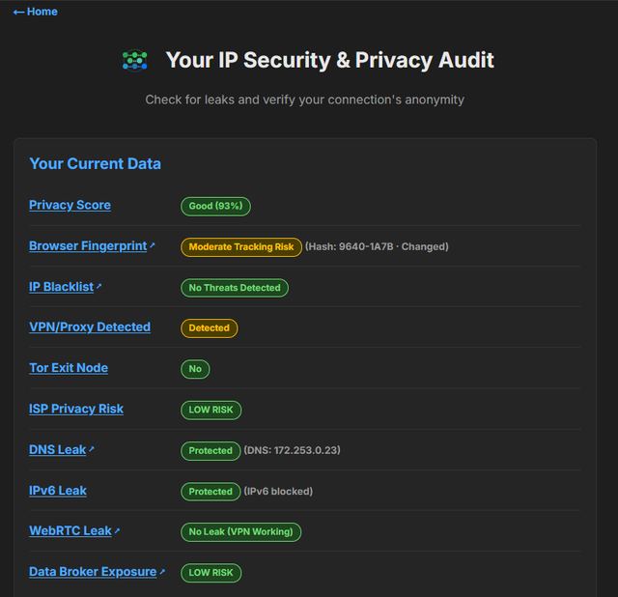Click external arrow icon beside Data Broker Exposure
The height and width of the screenshot is (597, 618).
pyautogui.click(x=162, y=571)
